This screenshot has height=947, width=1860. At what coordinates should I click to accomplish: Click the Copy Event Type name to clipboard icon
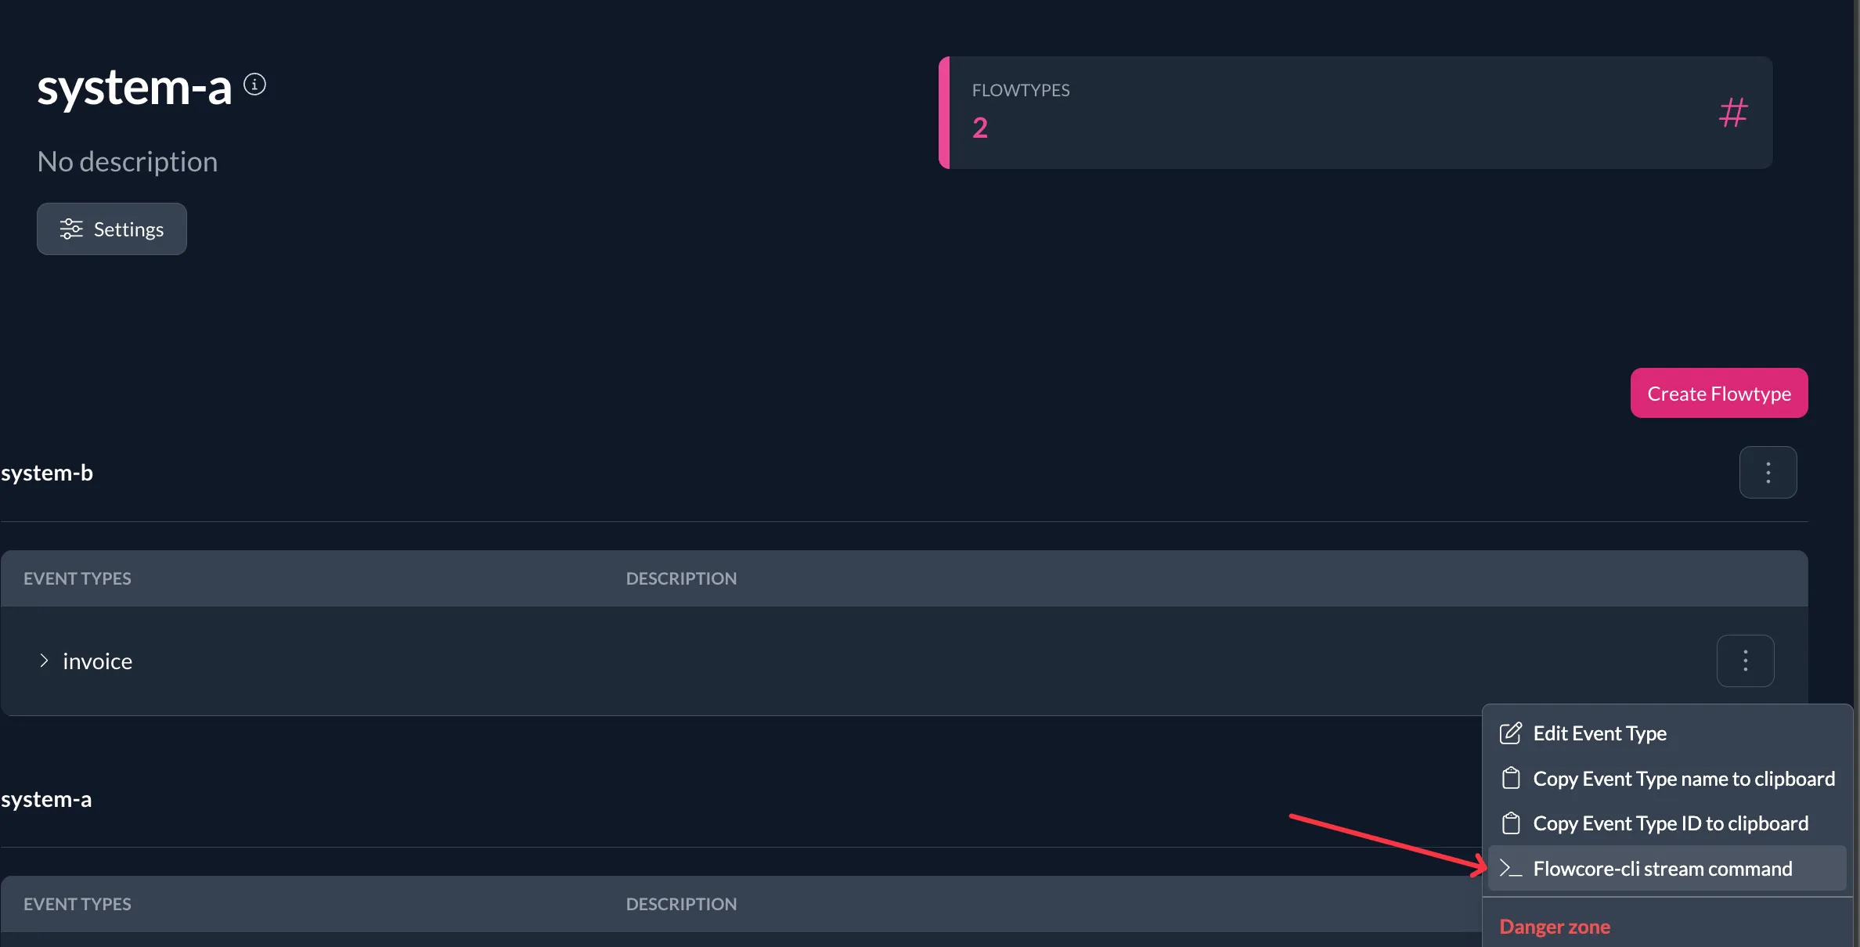pyautogui.click(x=1510, y=778)
